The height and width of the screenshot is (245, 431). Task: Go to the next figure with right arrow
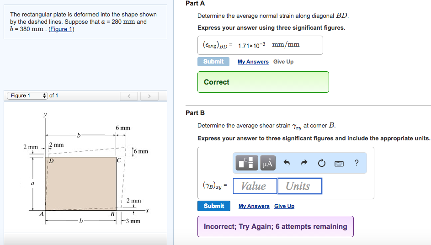point(149,96)
